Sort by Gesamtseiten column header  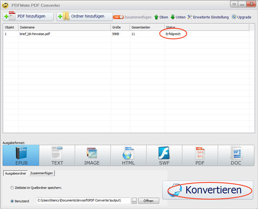tap(147, 27)
